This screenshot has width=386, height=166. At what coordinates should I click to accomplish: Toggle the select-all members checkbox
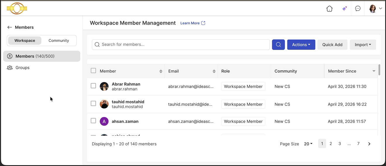[x=93, y=70]
